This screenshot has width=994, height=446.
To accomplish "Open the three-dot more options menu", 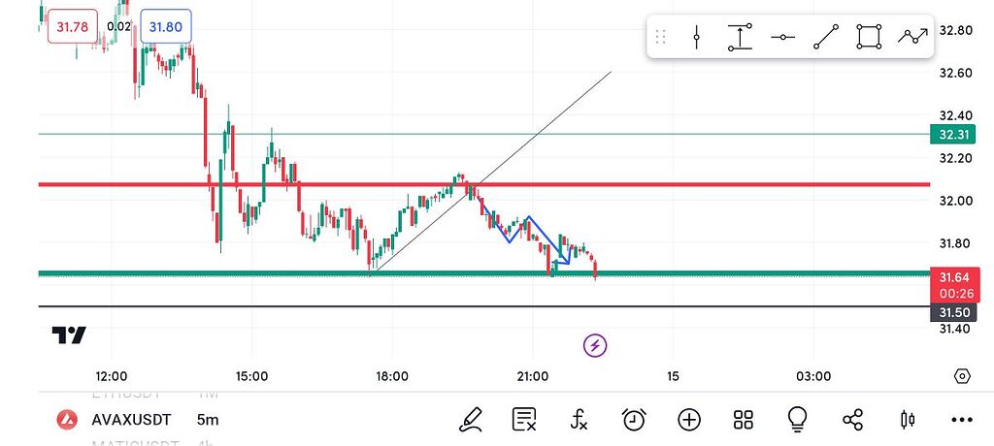I will [962, 420].
